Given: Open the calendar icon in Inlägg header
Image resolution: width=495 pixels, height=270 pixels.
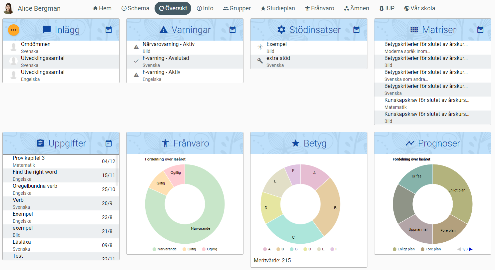Looking at the screenshot, I should [x=109, y=30].
